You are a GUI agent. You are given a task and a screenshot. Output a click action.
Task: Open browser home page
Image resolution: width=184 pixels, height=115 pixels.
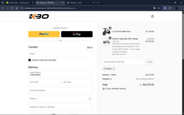17,8
